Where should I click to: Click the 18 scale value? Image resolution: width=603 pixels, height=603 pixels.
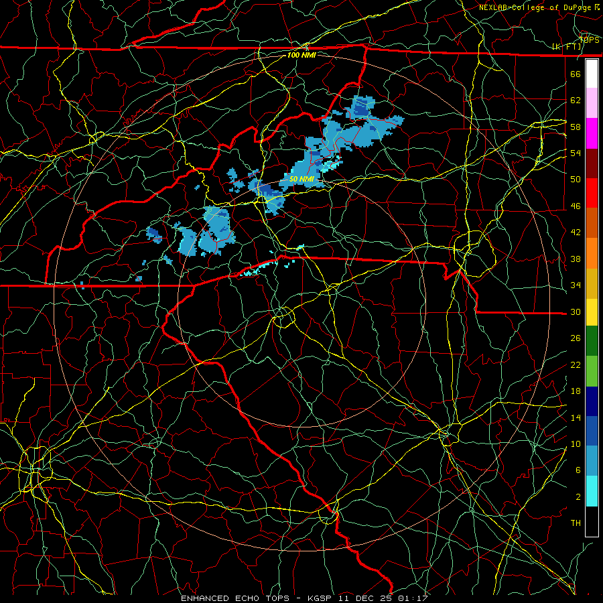coord(576,391)
